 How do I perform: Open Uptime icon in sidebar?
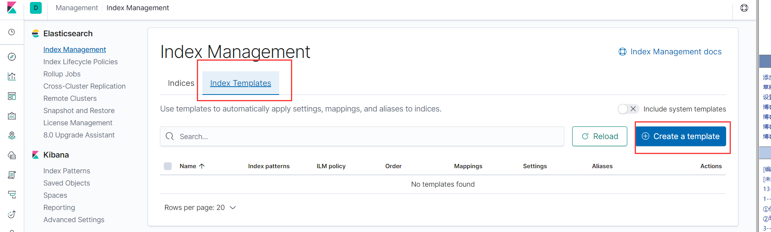click(x=12, y=214)
